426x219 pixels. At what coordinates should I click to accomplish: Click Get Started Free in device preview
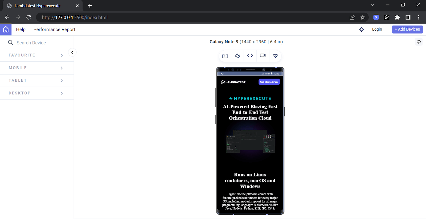[x=269, y=82]
